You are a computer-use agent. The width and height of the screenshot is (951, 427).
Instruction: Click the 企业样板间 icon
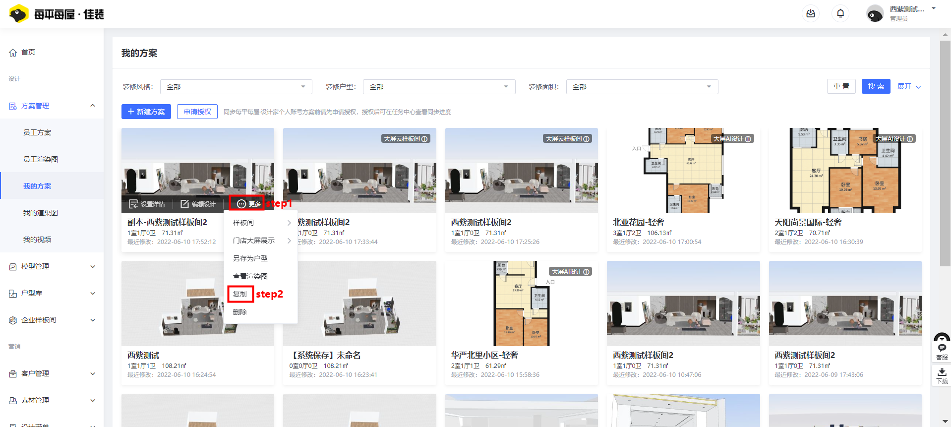tap(13, 320)
